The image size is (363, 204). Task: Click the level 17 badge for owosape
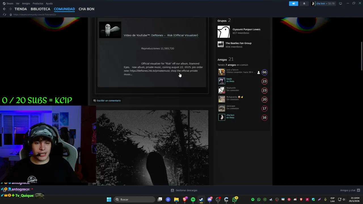(264, 109)
